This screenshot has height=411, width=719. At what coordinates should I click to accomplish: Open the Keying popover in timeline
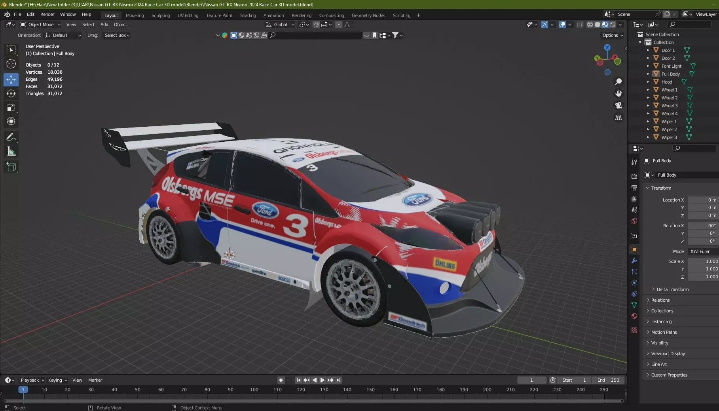click(57, 380)
